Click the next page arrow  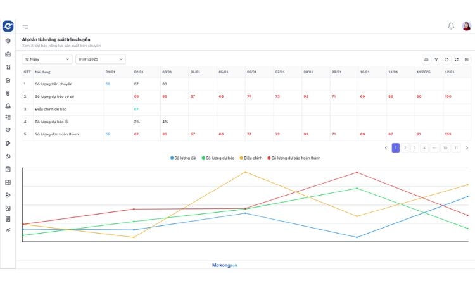467,147
